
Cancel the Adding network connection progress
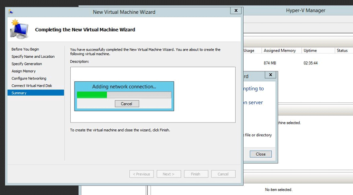tap(126, 104)
